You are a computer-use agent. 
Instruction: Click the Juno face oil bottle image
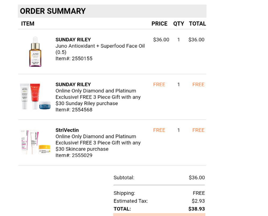pos(35,52)
